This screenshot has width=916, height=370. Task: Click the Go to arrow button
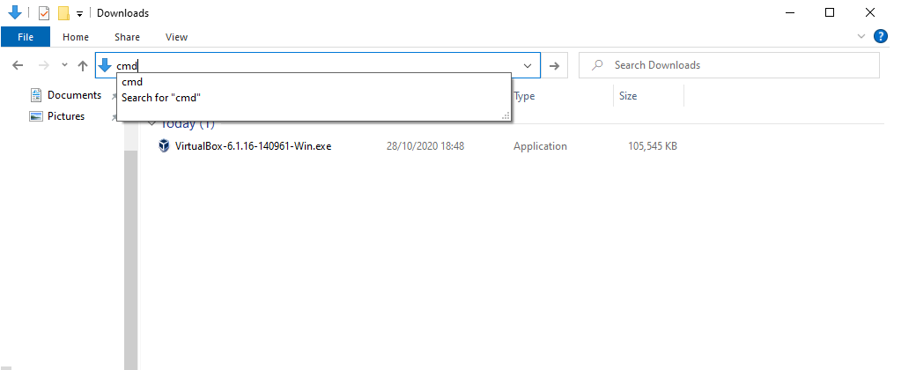click(554, 66)
